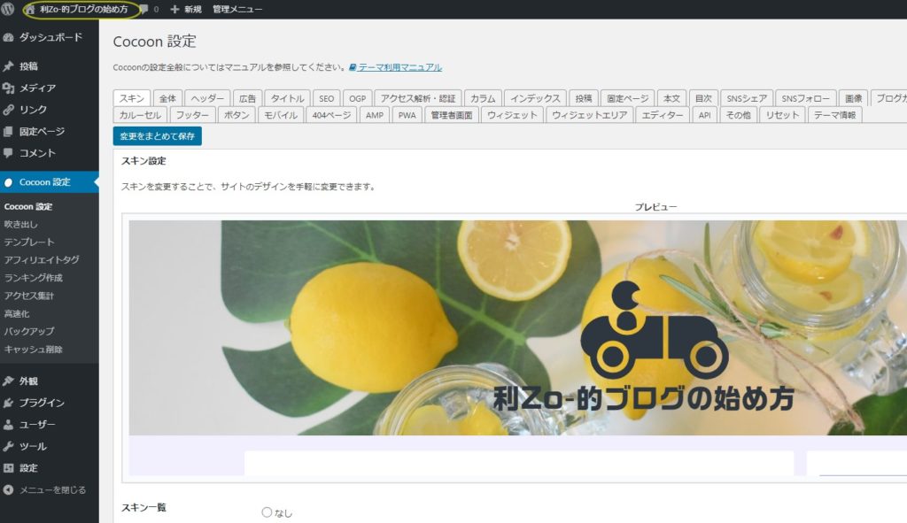907x523 pixels.
Task: Open the テーマ利用マニュアル link
Action: [399, 67]
